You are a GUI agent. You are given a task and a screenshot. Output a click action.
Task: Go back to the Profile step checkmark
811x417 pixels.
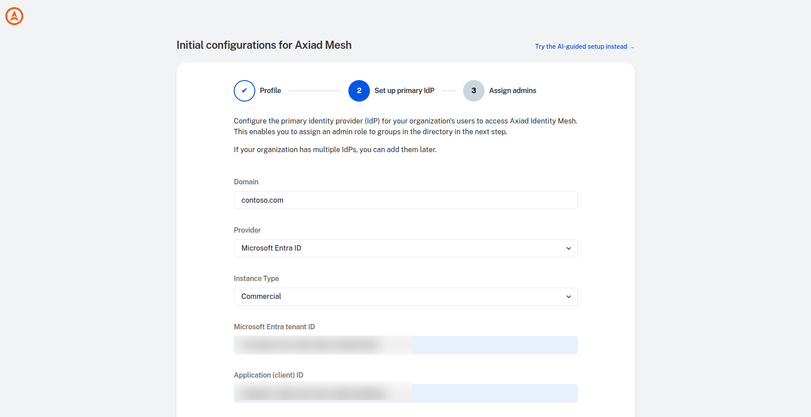click(245, 91)
